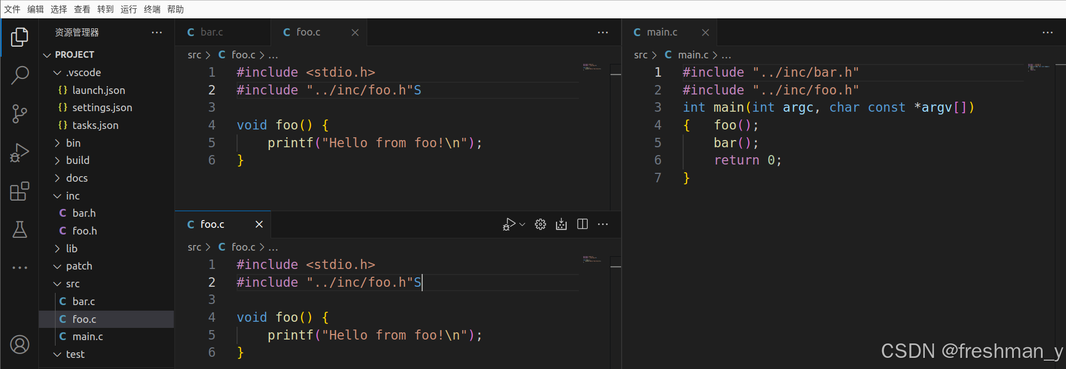Viewport: 1066px width, 369px height.
Task: Open settings.json in the explorer
Action: click(106, 107)
